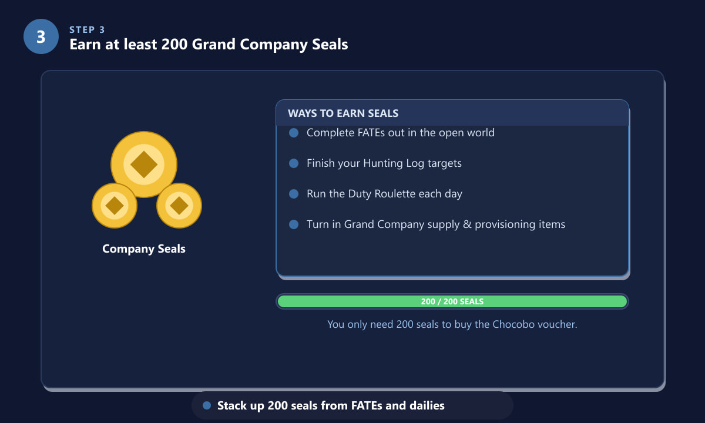Click the bullet beside Hunting Log targets
Viewport: 705px width, 423px height.
(x=294, y=163)
